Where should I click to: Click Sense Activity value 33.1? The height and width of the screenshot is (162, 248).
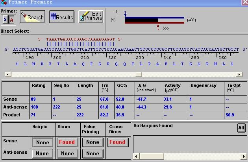[167, 99]
